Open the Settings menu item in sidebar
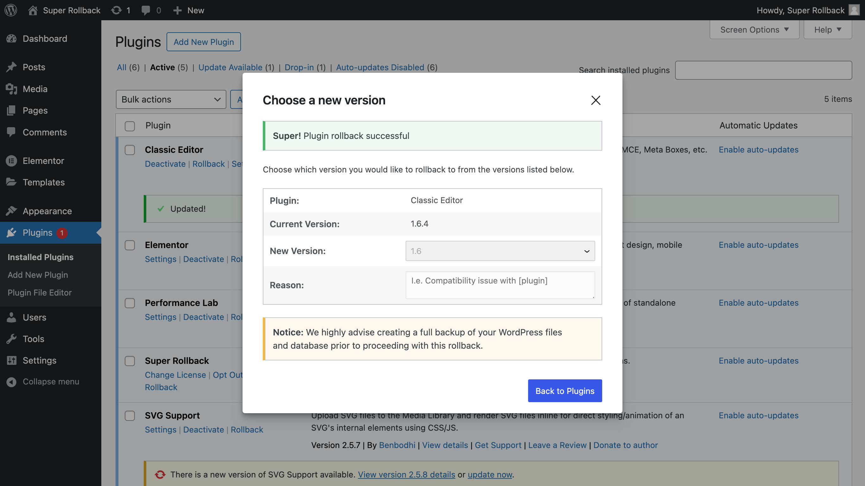This screenshot has height=486, width=865. [x=40, y=360]
